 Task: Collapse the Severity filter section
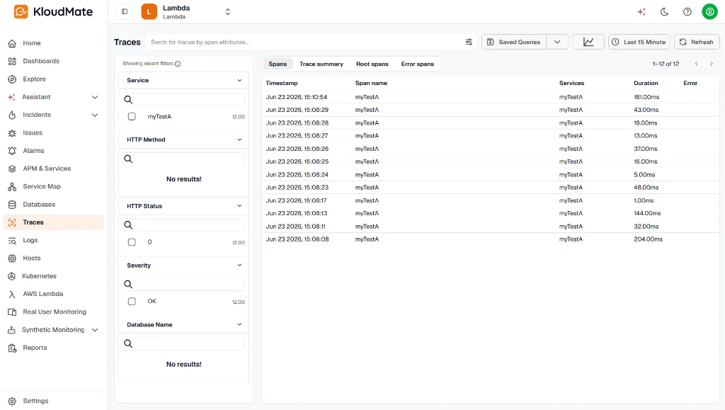[239, 266]
